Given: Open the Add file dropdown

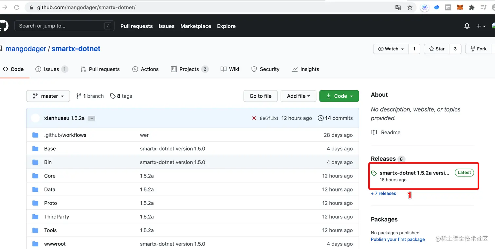Looking at the screenshot, I should [299, 96].
